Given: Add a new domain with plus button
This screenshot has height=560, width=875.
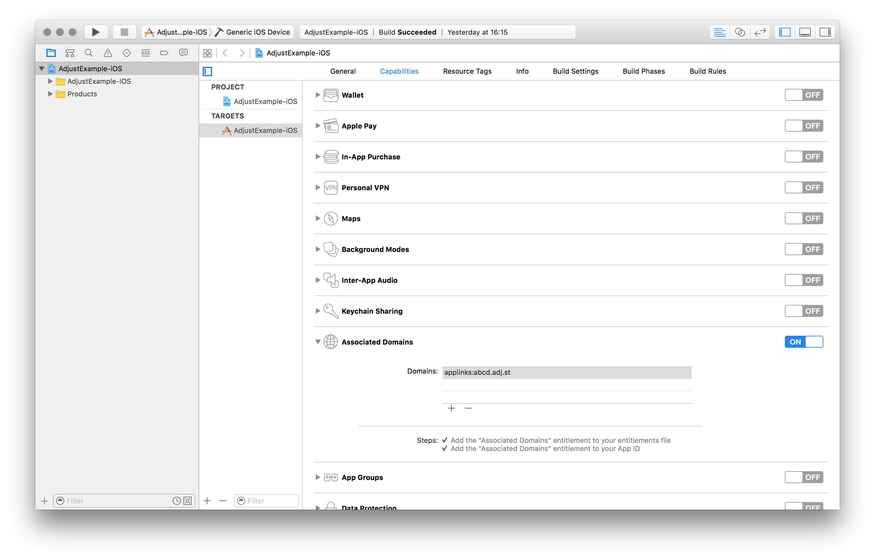Looking at the screenshot, I should [451, 409].
